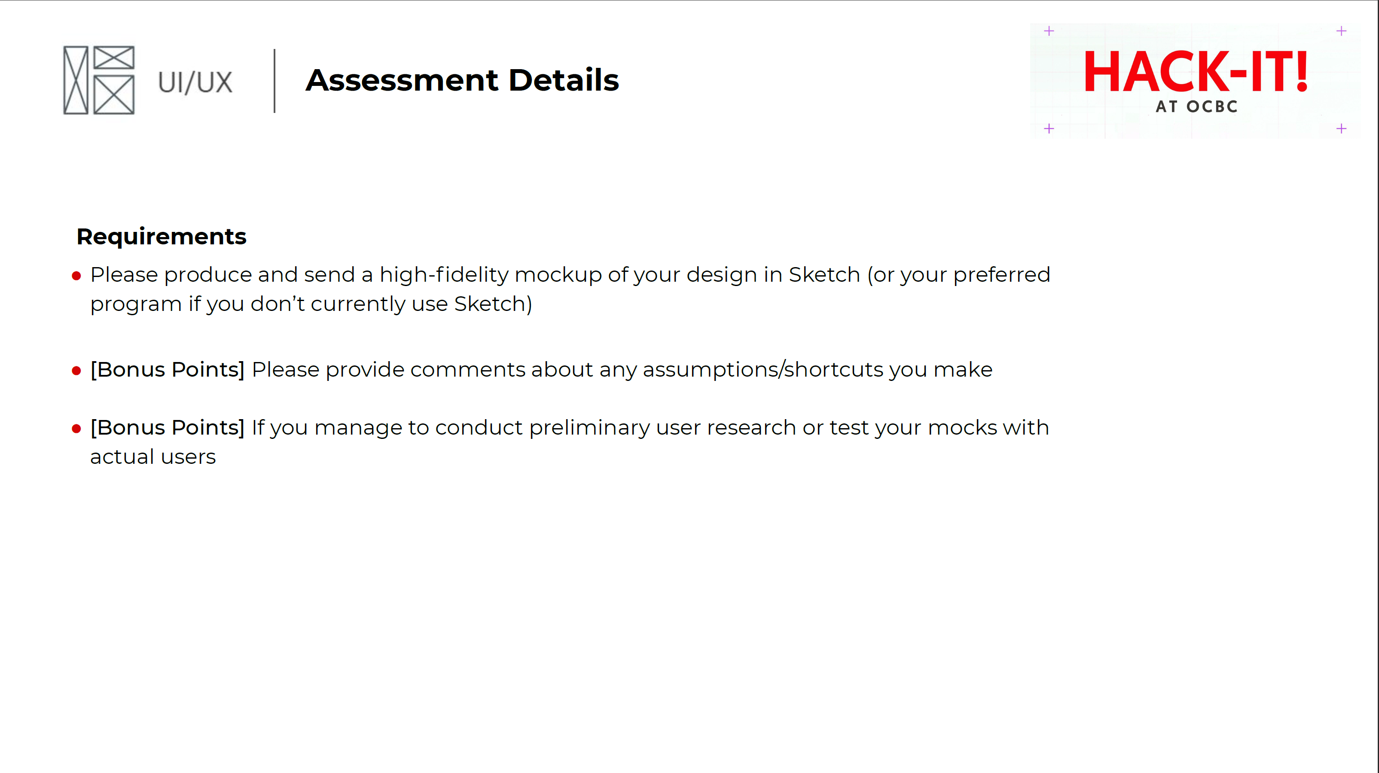Click the top-right purple plus marker
1379x773 pixels.
click(1342, 31)
